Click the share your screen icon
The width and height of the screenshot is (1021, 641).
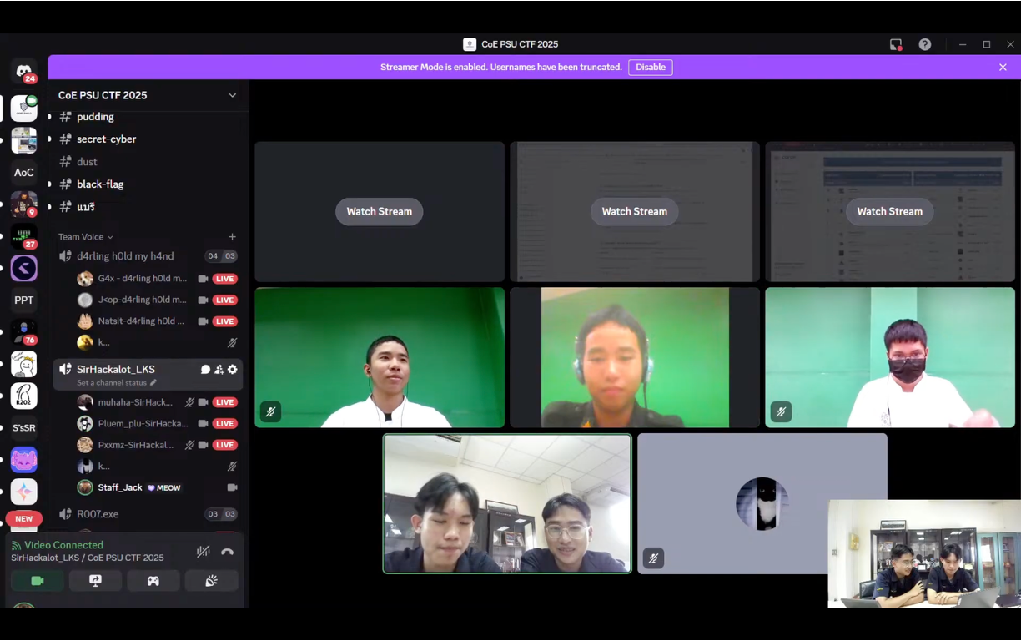(95, 580)
